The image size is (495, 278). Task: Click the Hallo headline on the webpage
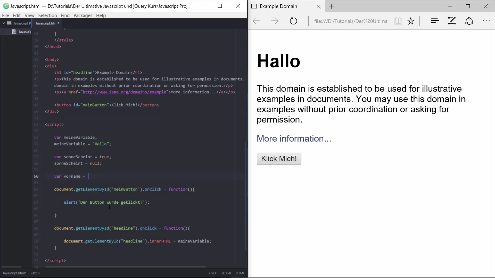(278, 61)
